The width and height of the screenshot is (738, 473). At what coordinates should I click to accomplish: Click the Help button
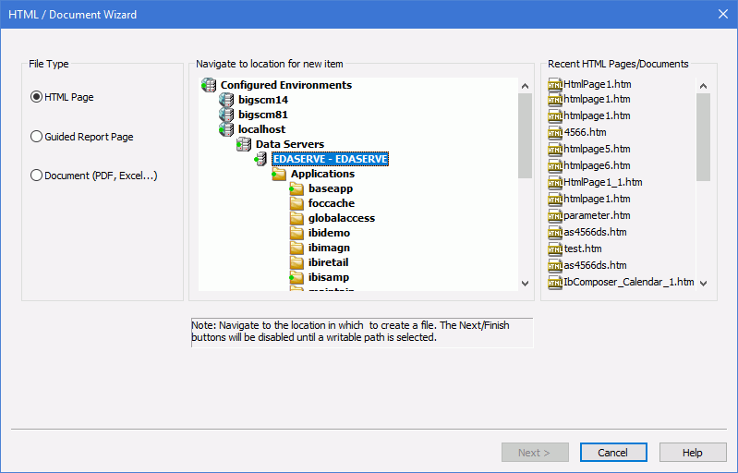[x=692, y=453]
